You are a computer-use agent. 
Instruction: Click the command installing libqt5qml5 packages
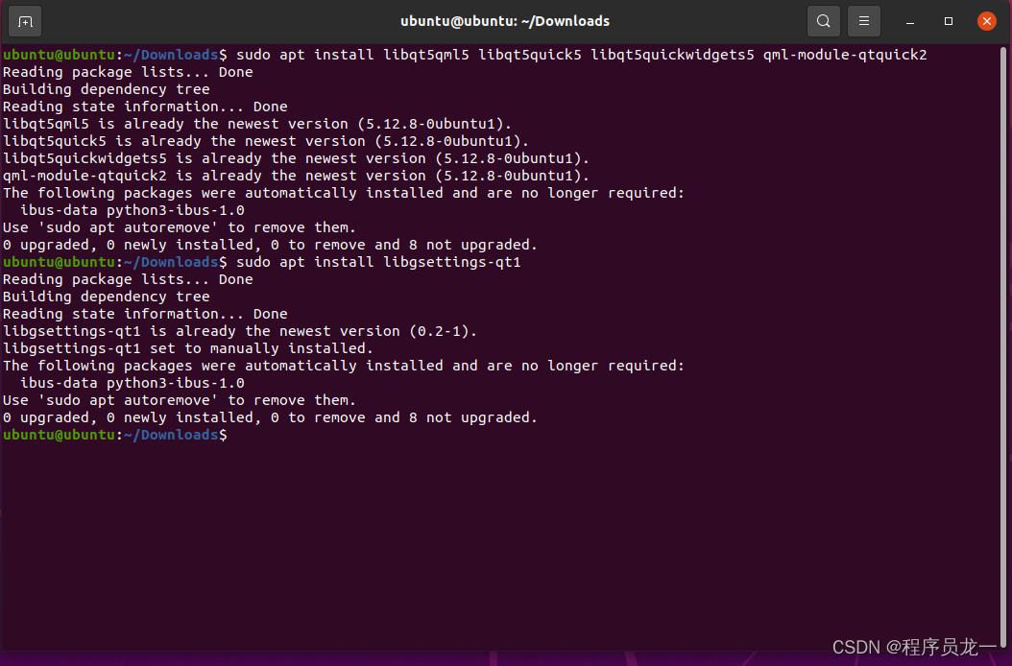click(x=582, y=55)
